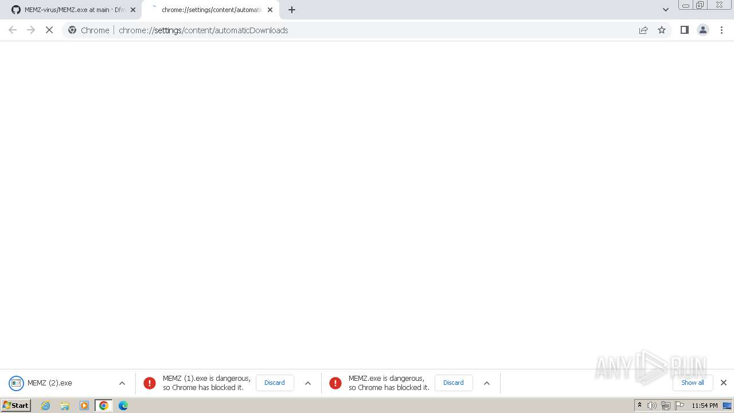Viewport: 734px width, 413px height.
Task: Bookmark this tab with star
Action: click(x=662, y=30)
